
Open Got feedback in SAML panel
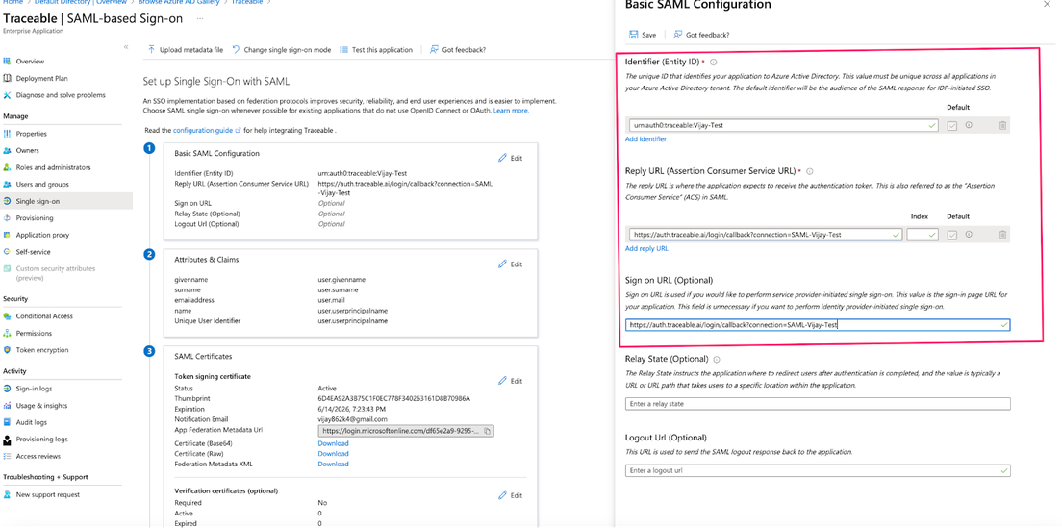(x=701, y=35)
